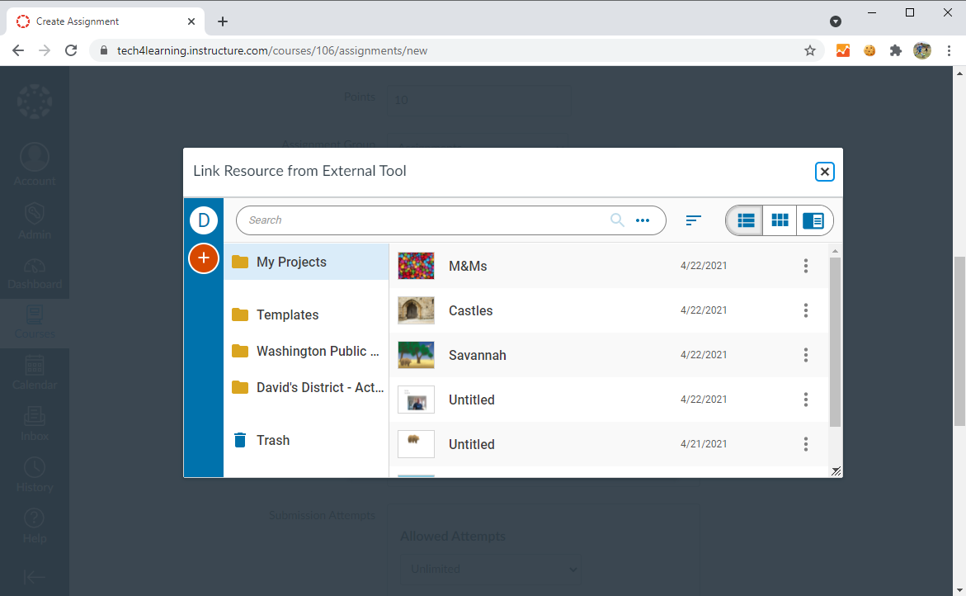Viewport: 966px width, 596px height.
Task: Open a new browser tab
Action: point(223,21)
